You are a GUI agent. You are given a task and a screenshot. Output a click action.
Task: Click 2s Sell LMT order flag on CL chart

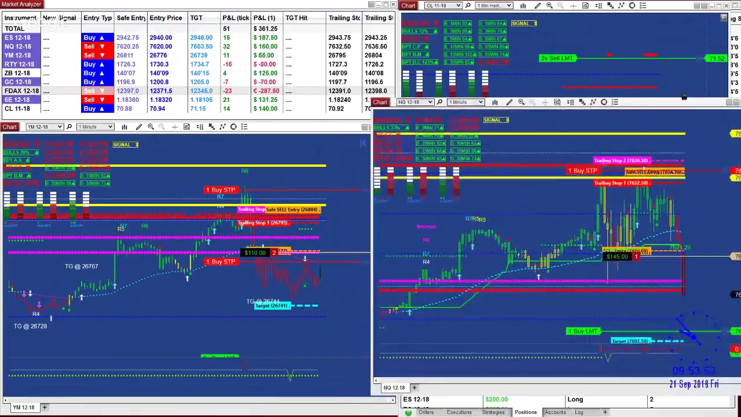[557, 58]
